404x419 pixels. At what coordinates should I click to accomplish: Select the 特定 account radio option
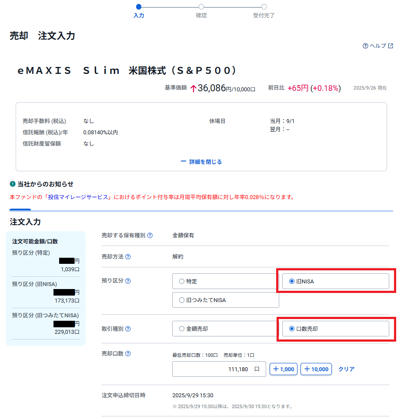182,281
